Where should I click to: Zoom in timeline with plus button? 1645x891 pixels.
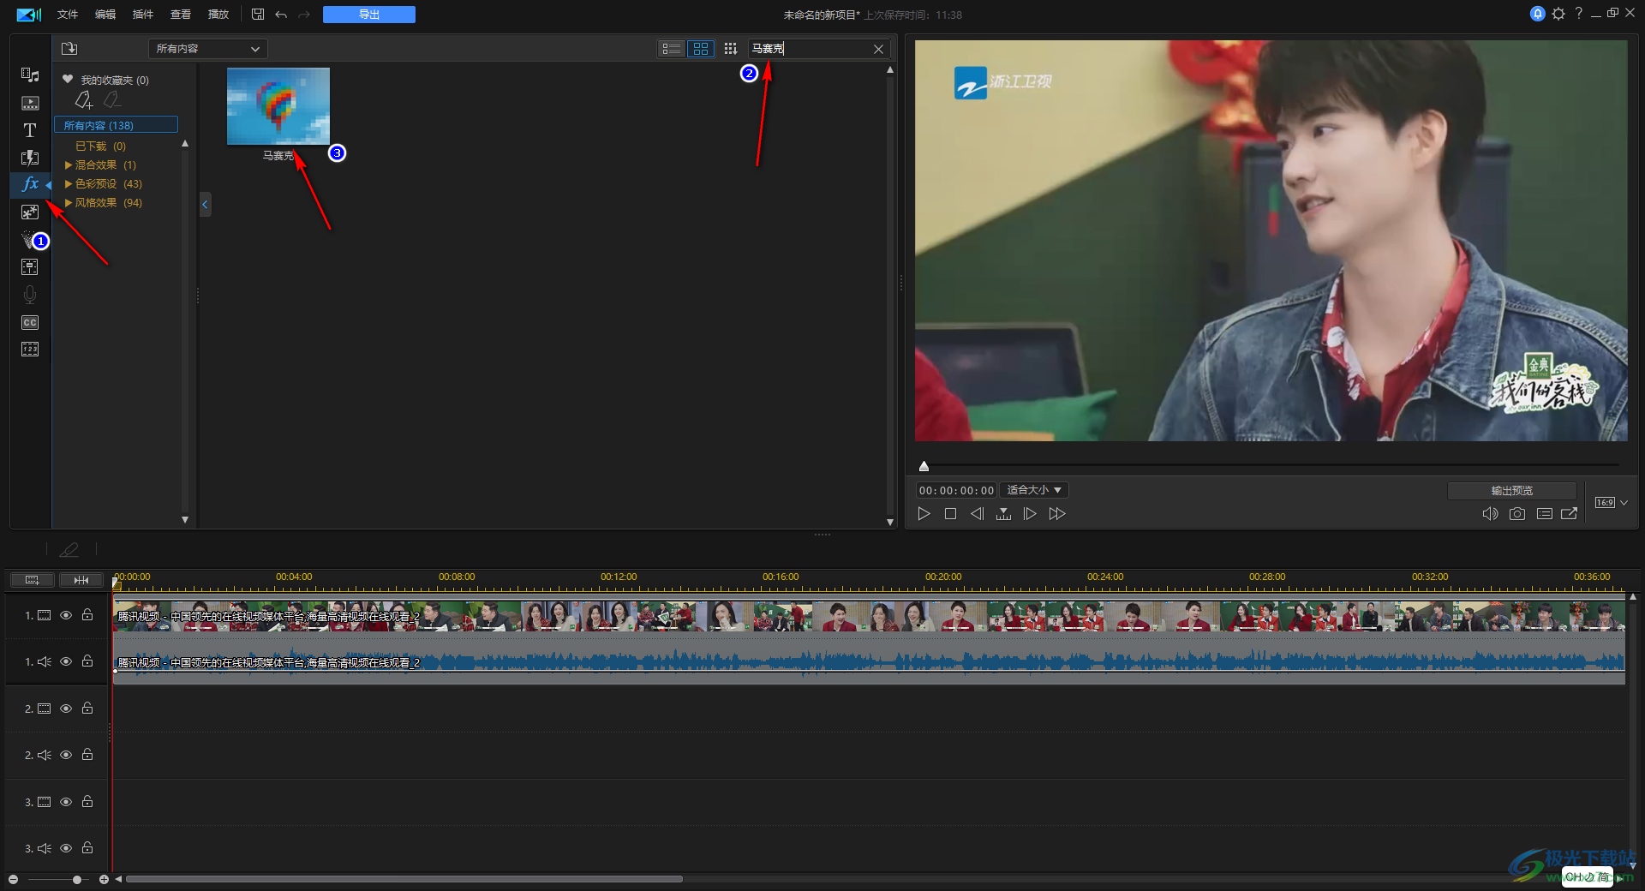104,880
